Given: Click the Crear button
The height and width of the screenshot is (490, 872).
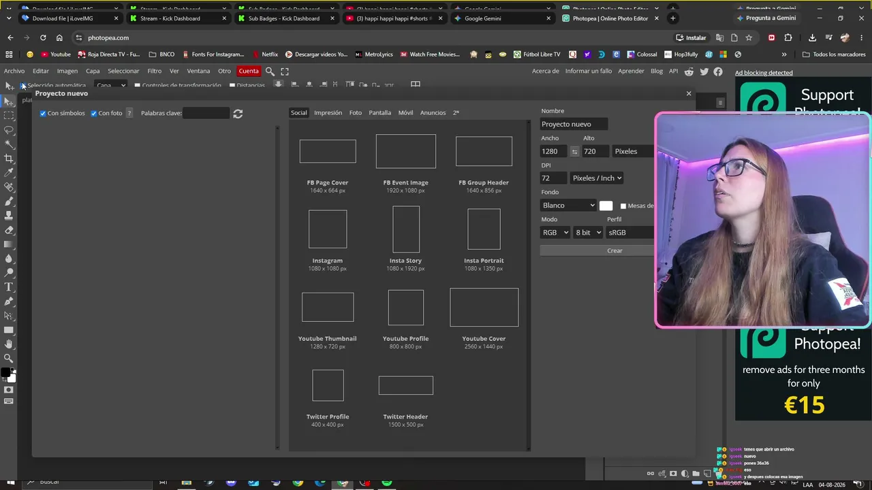Looking at the screenshot, I should tap(614, 250).
